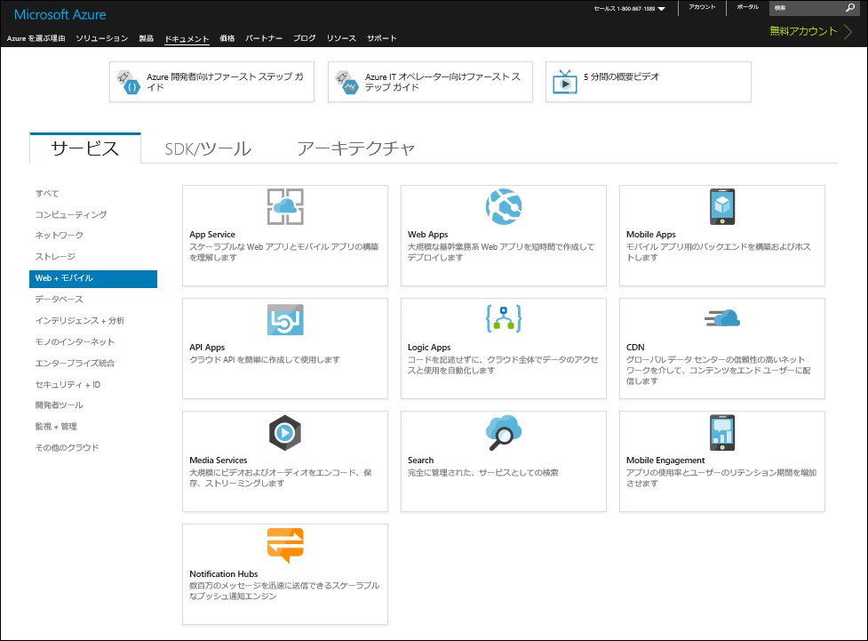Screen dimensions: 868x641
Task: Open the Search service title link
Action: point(421,461)
